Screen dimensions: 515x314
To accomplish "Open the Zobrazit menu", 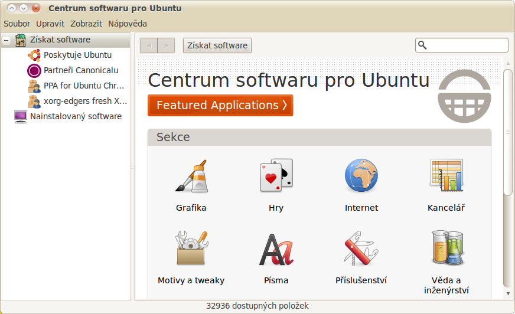I will (86, 24).
